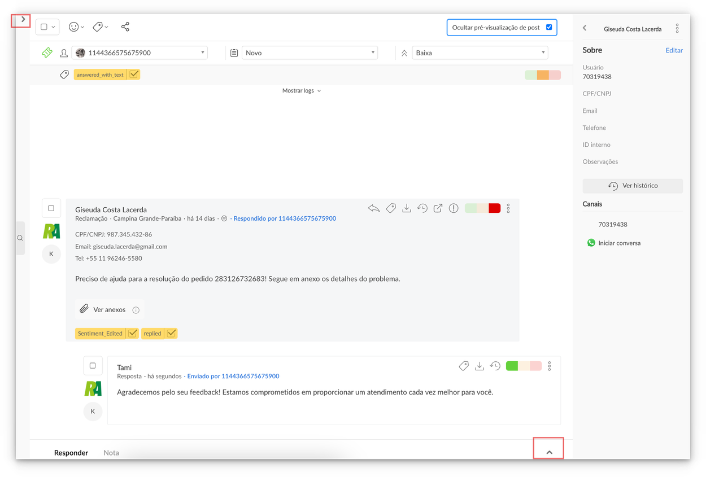The height and width of the screenshot is (477, 706).
Task: Switch to the Nota tab
Action: tap(111, 453)
